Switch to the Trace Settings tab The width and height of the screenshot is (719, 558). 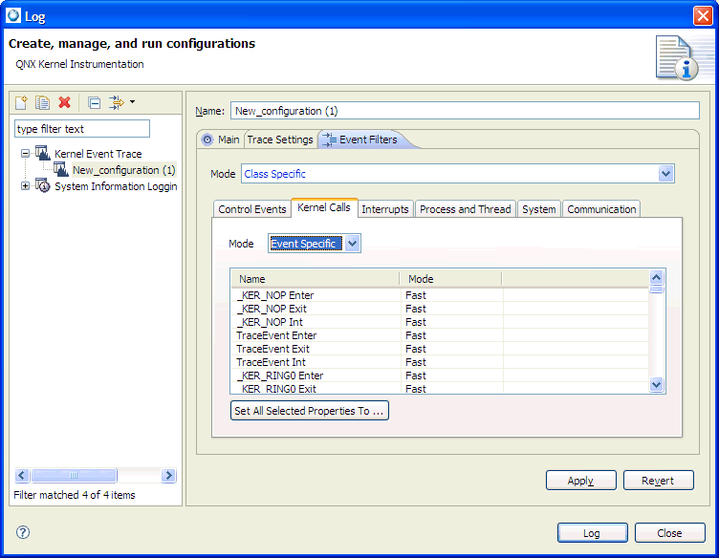tap(280, 139)
